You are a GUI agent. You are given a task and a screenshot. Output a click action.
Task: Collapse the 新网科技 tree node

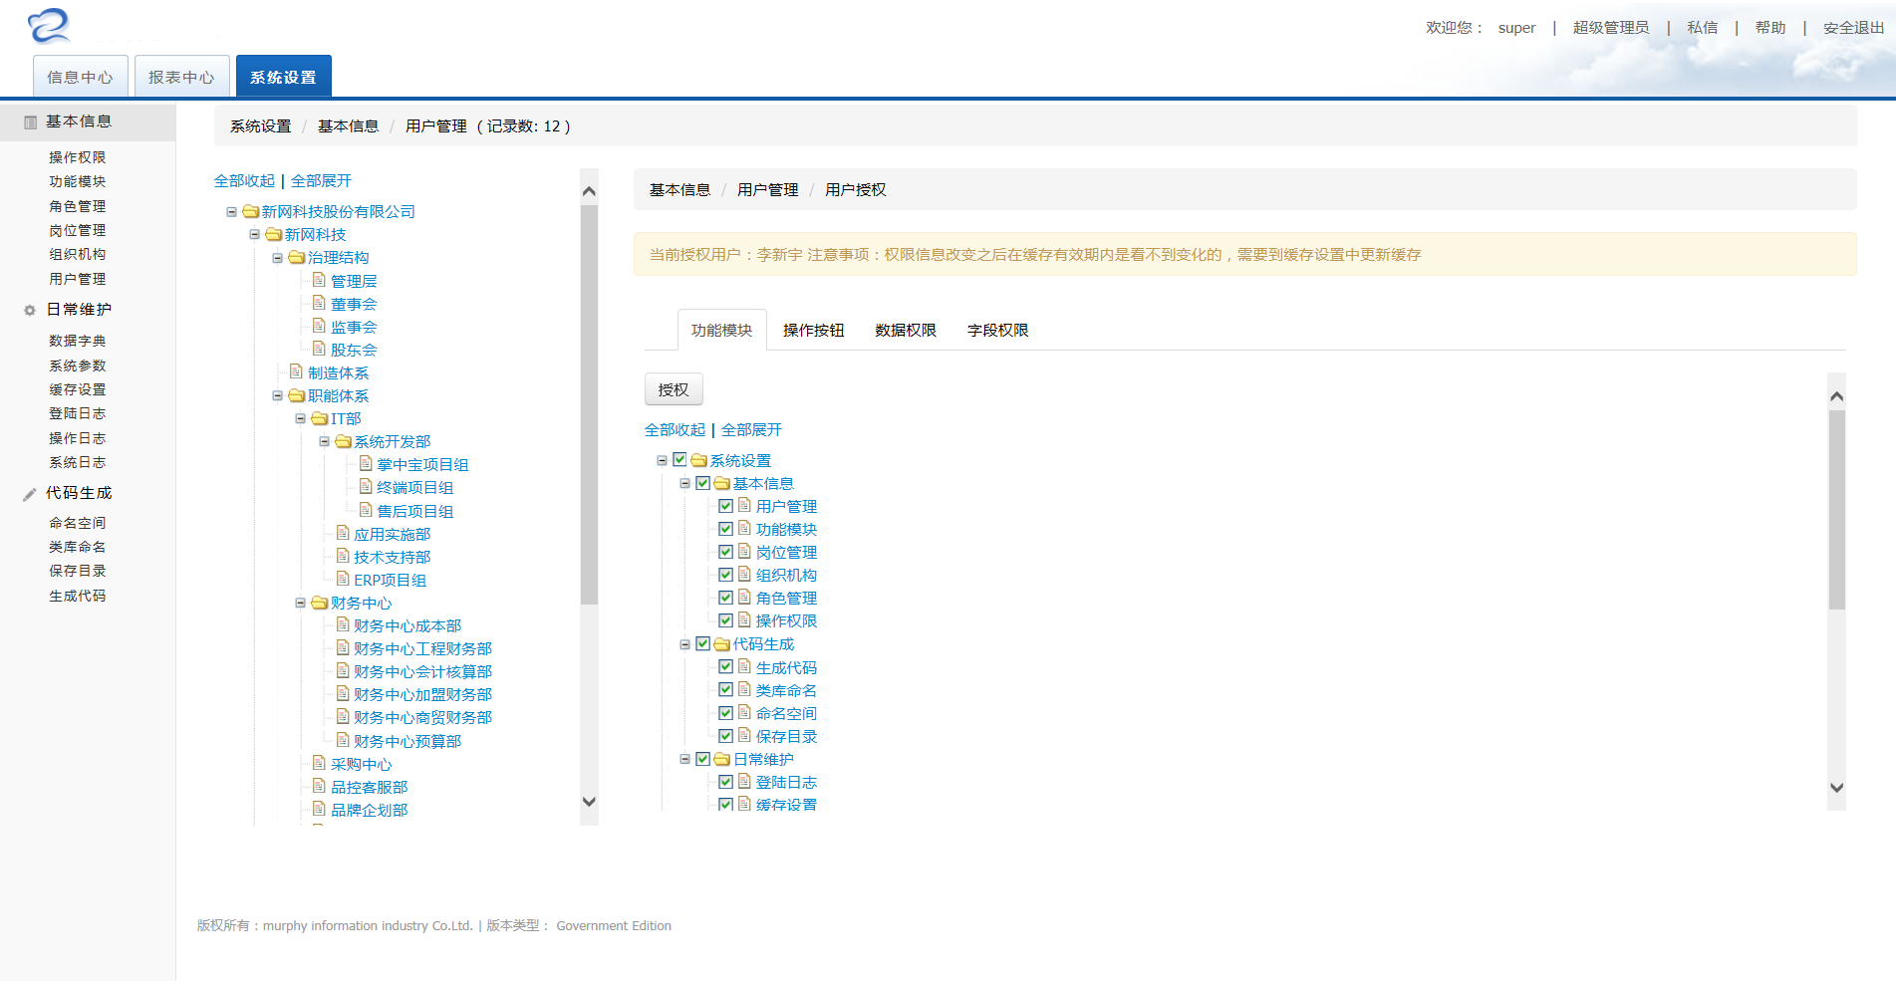coord(255,234)
